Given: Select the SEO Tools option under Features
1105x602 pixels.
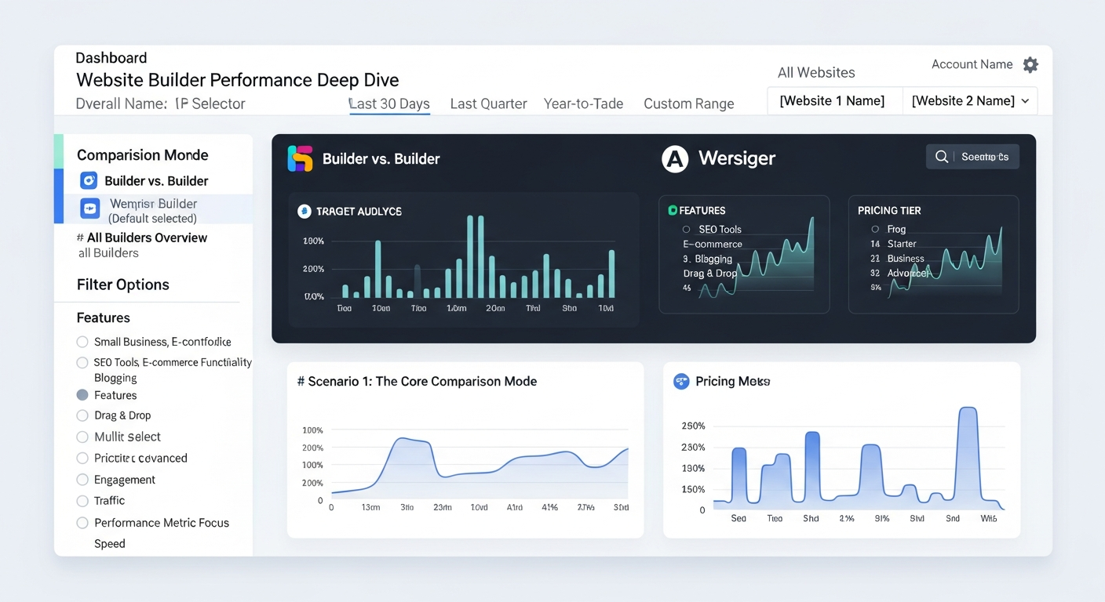Looking at the screenshot, I should 82,362.
